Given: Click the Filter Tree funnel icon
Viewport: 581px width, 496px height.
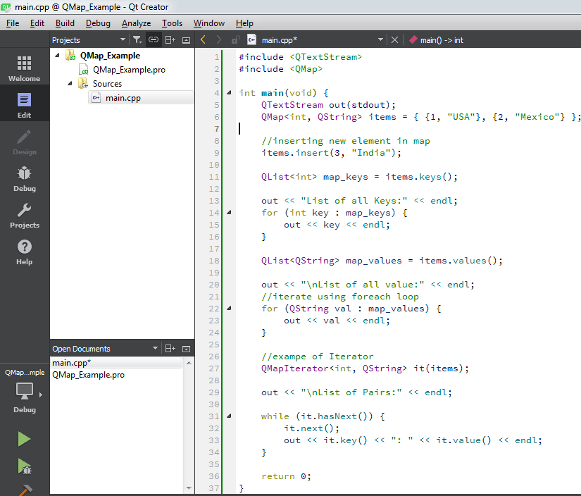Looking at the screenshot, I should click(x=137, y=40).
